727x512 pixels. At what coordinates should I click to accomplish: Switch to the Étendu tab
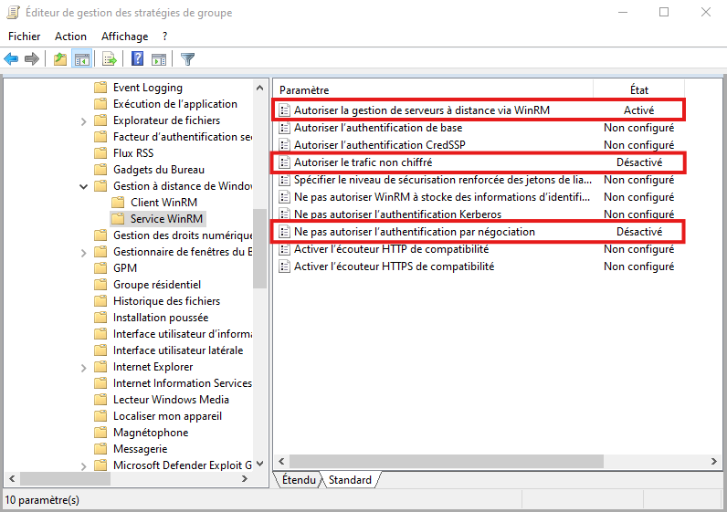299,479
